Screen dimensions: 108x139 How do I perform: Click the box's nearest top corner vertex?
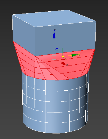pyautogui.click(x=35, y=27)
